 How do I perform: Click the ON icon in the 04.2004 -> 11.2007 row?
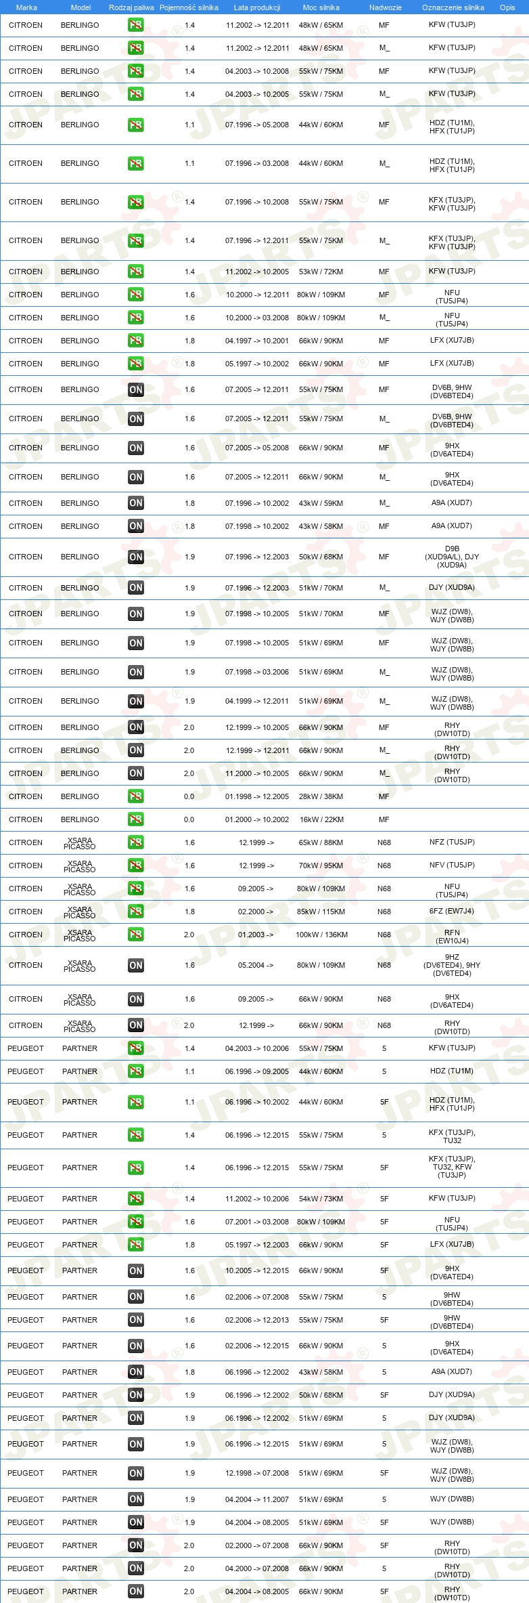pyautogui.click(x=136, y=1499)
